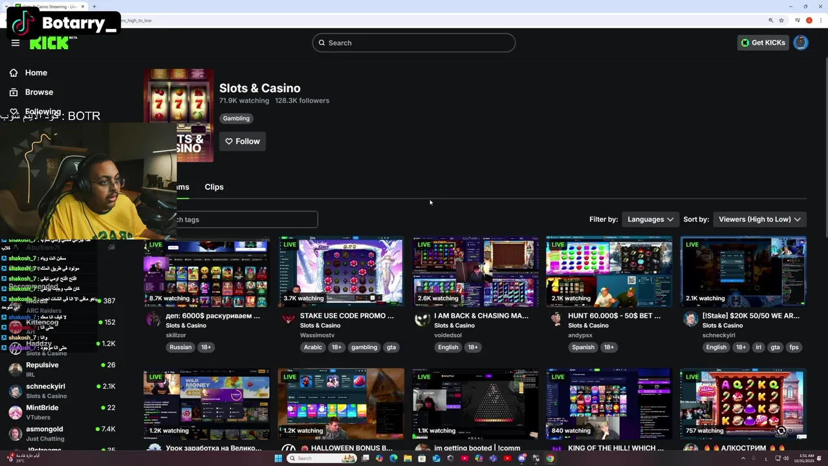Open Wassimostv channel avatar
Viewport: 828px width, 466px height.
point(289,318)
